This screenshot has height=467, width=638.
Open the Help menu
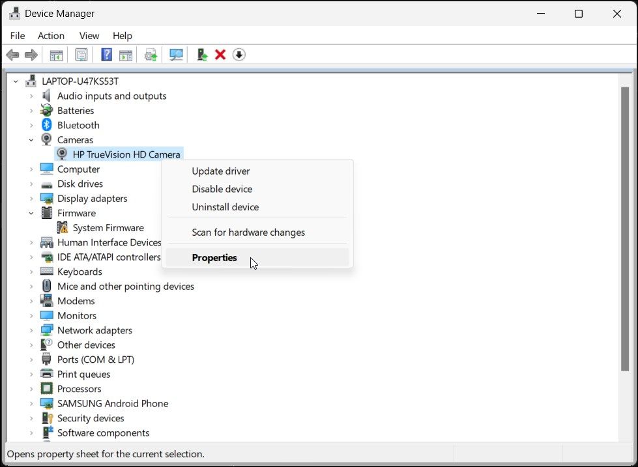click(122, 36)
